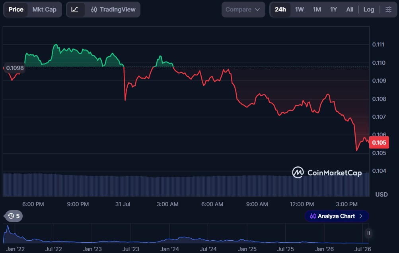Click Jan '23 on the overview timeline

[x=92, y=249]
